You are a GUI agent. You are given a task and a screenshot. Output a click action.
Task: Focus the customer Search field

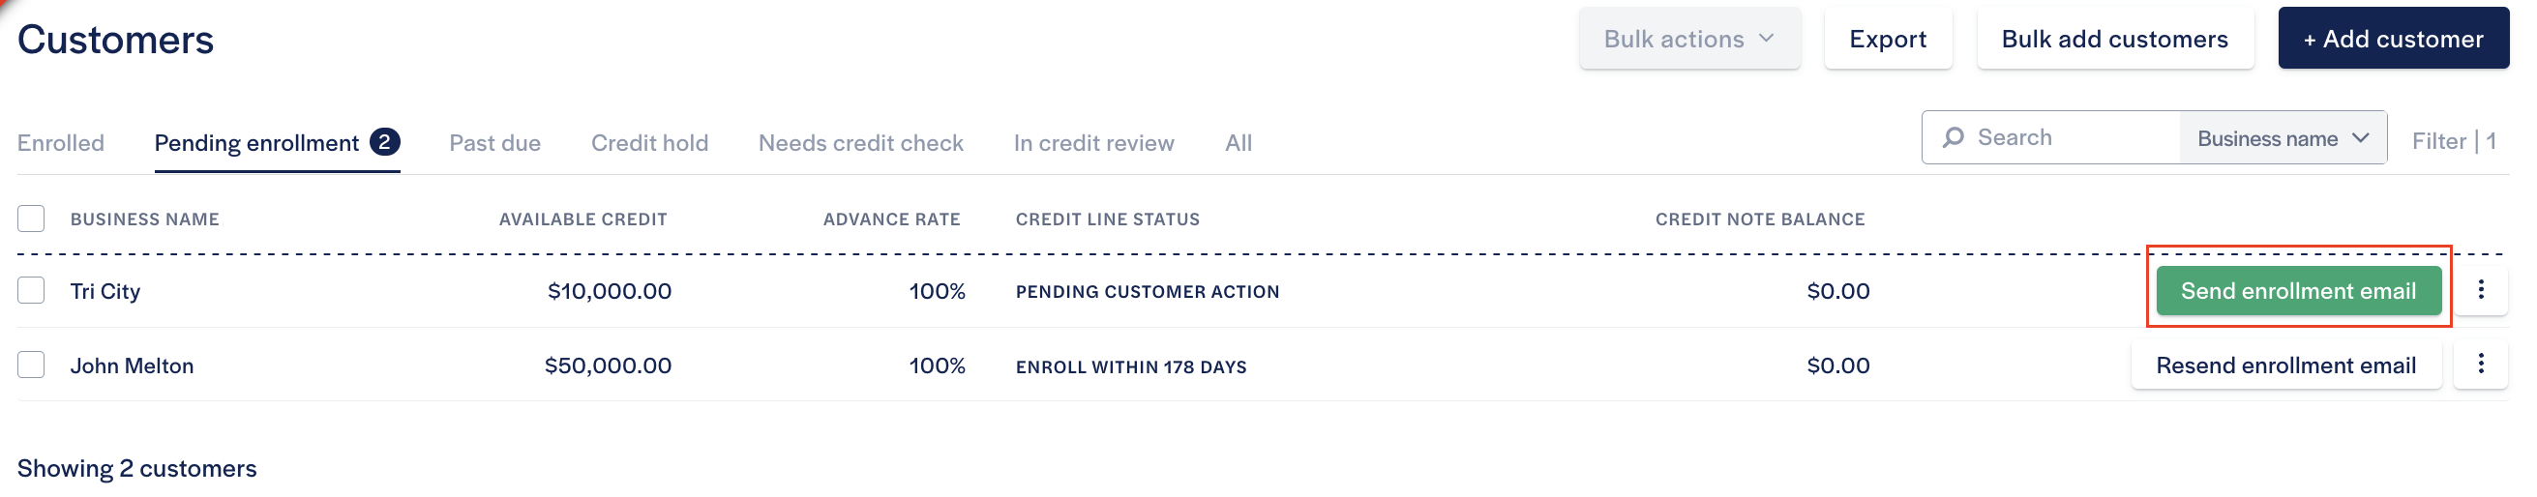2069,136
